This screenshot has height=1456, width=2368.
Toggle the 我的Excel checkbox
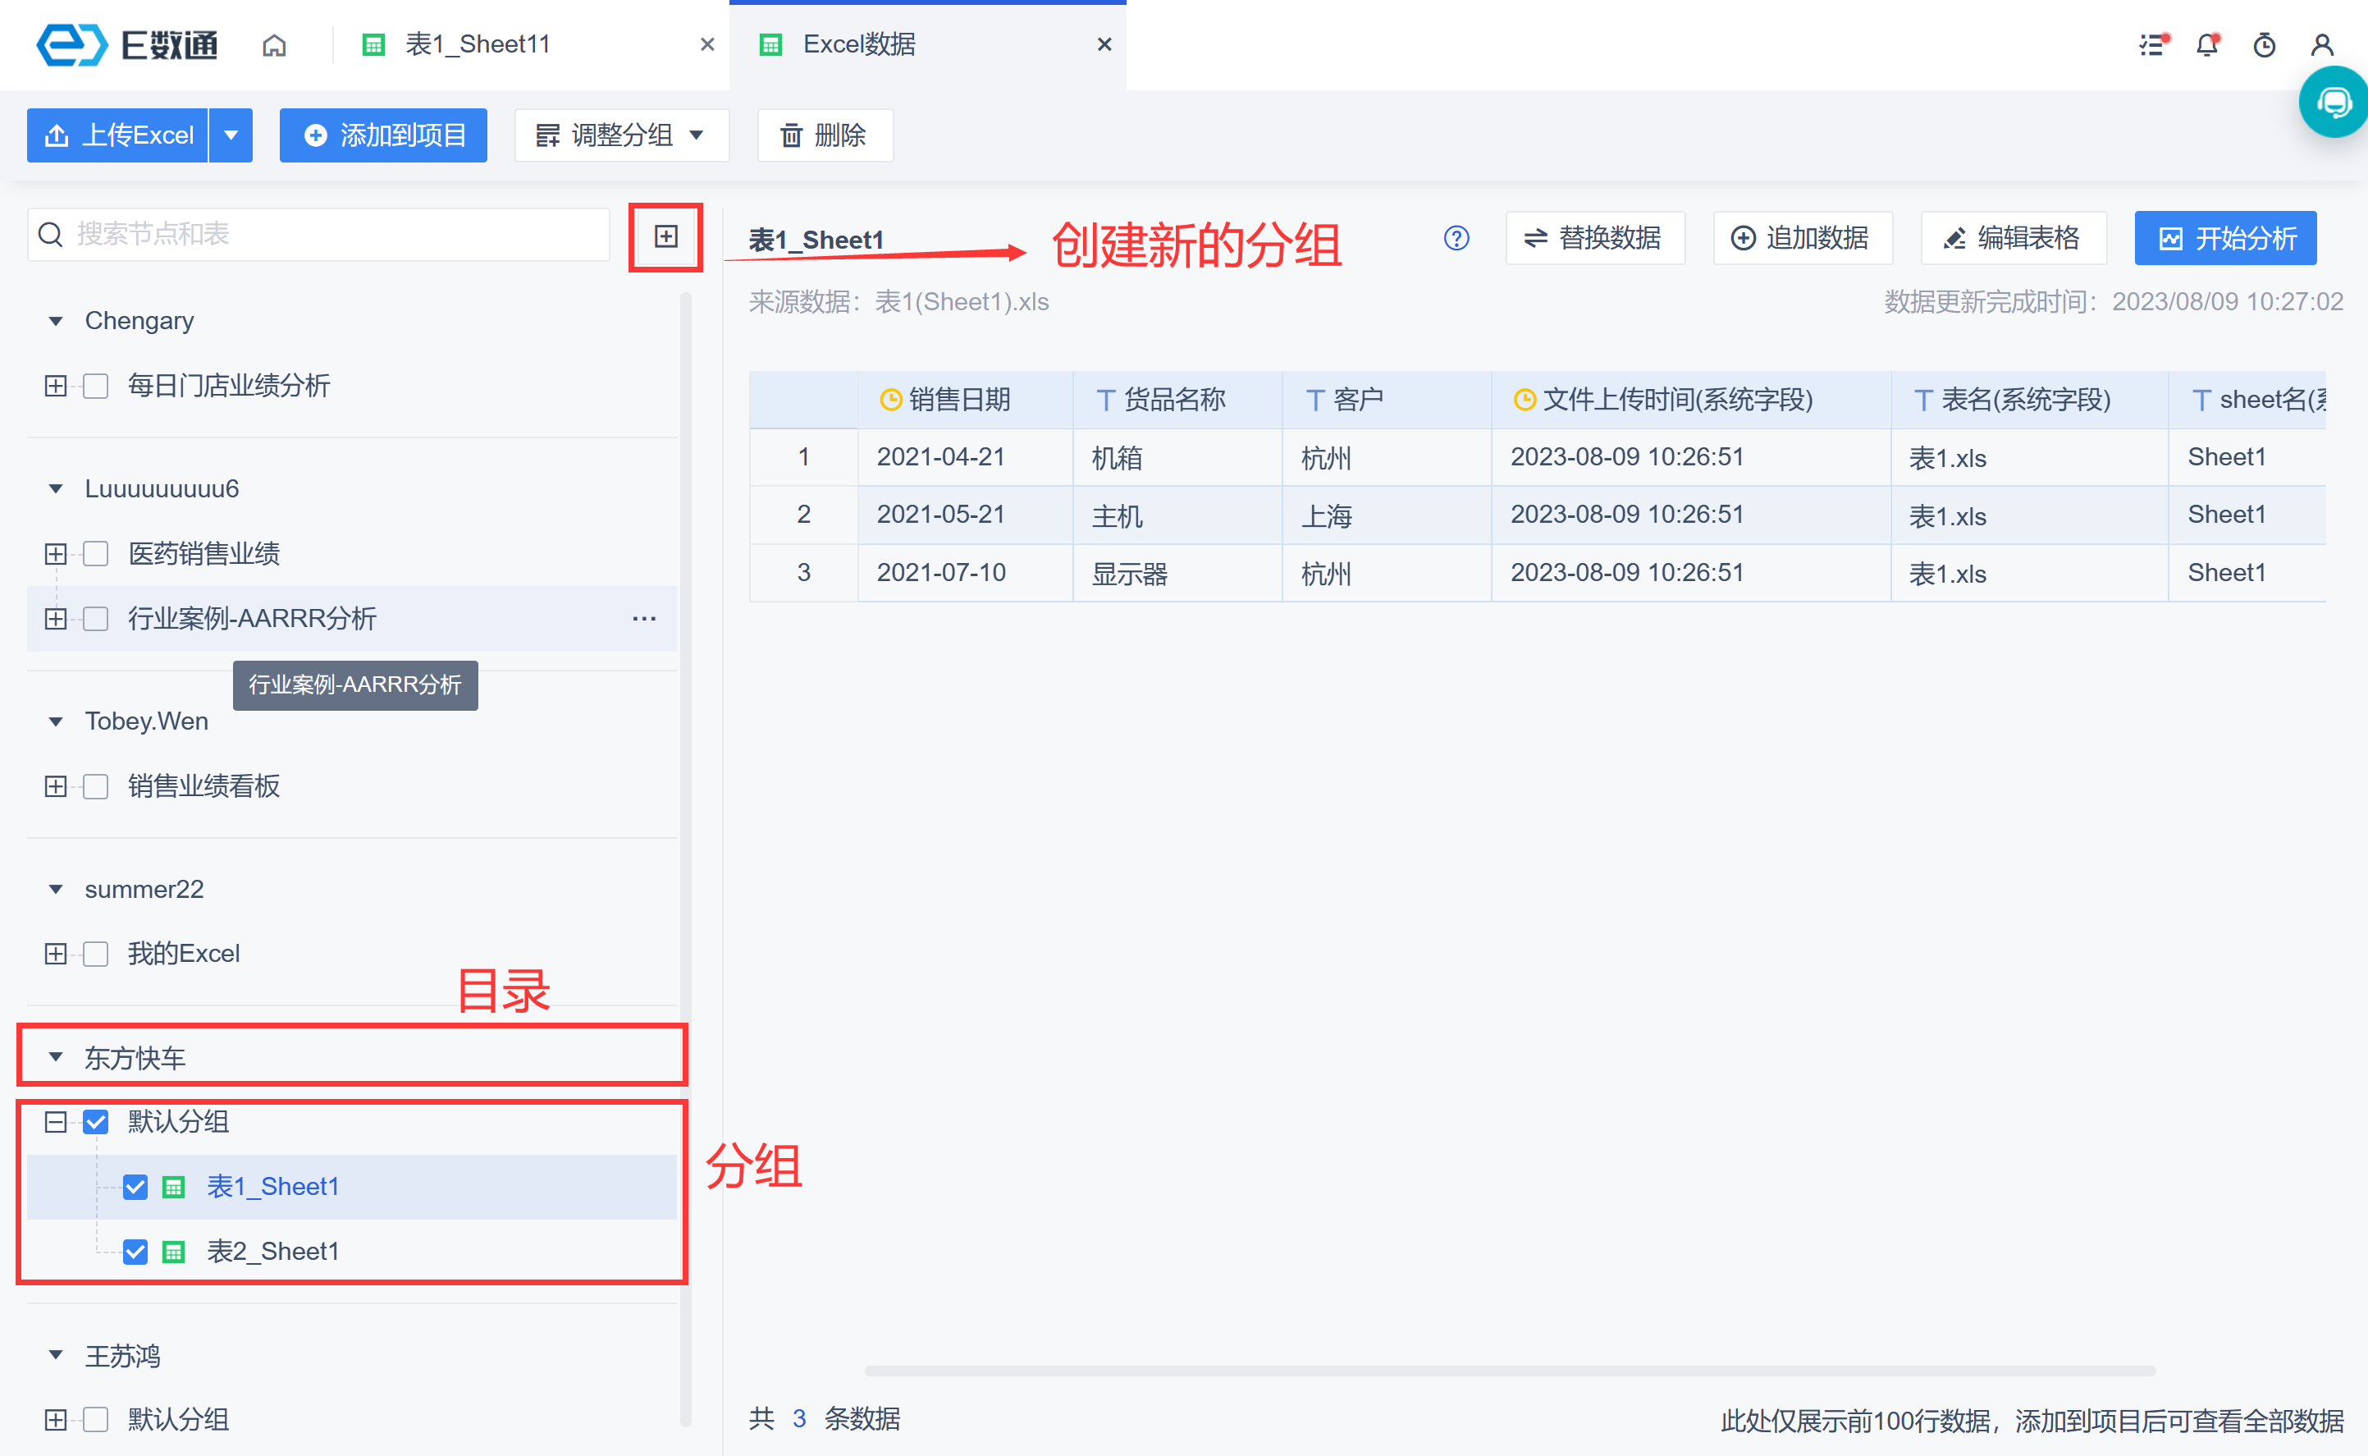tap(96, 954)
